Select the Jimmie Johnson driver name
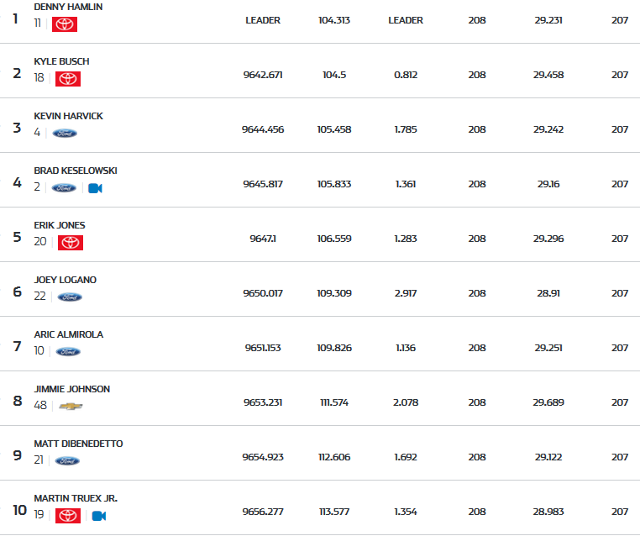Viewport: 640px width, 536px height. pyautogui.click(x=71, y=389)
